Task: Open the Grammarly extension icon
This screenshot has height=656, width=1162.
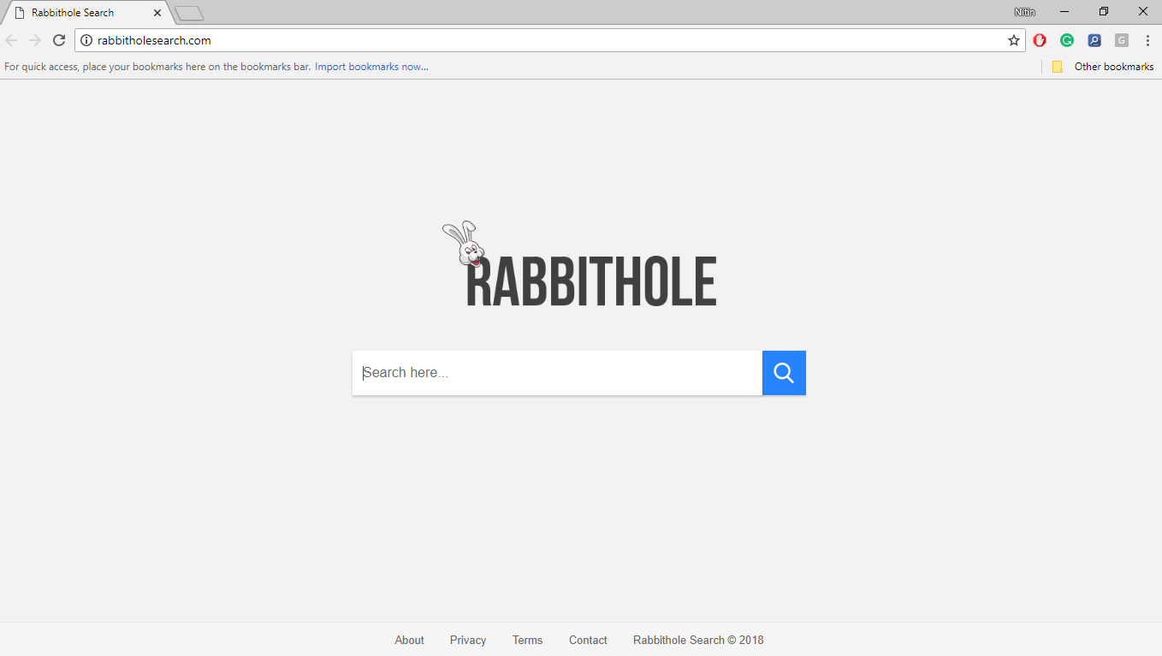Action: [x=1067, y=39]
